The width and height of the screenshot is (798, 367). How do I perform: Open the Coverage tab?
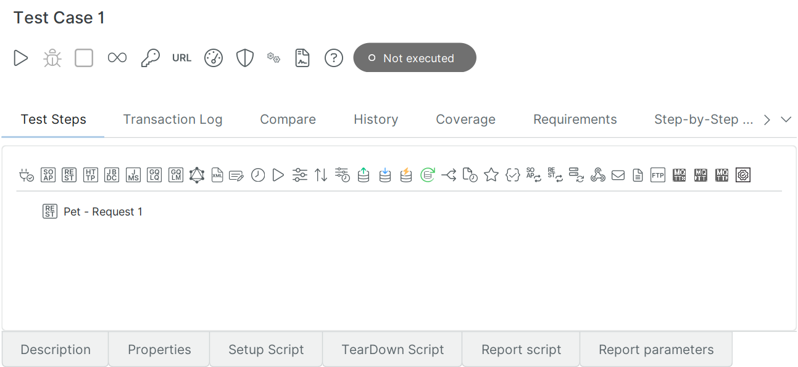[x=466, y=119]
